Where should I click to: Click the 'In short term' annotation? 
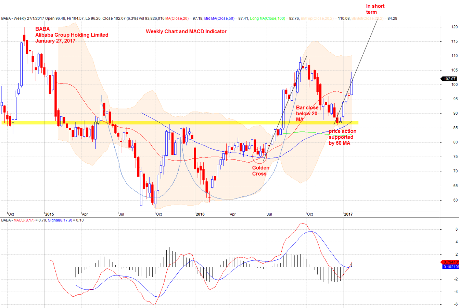click(x=375, y=9)
